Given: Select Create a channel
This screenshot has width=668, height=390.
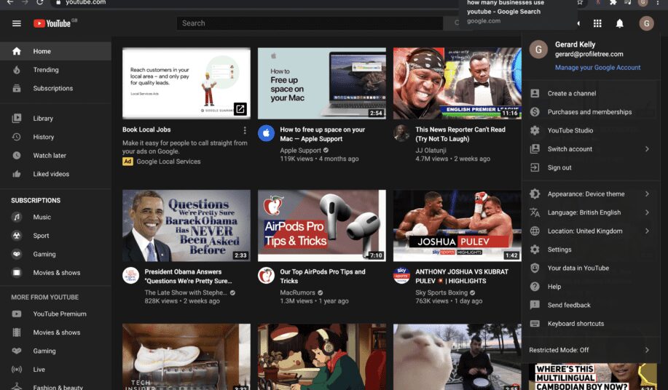Looking at the screenshot, I should (x=591, y=94).
